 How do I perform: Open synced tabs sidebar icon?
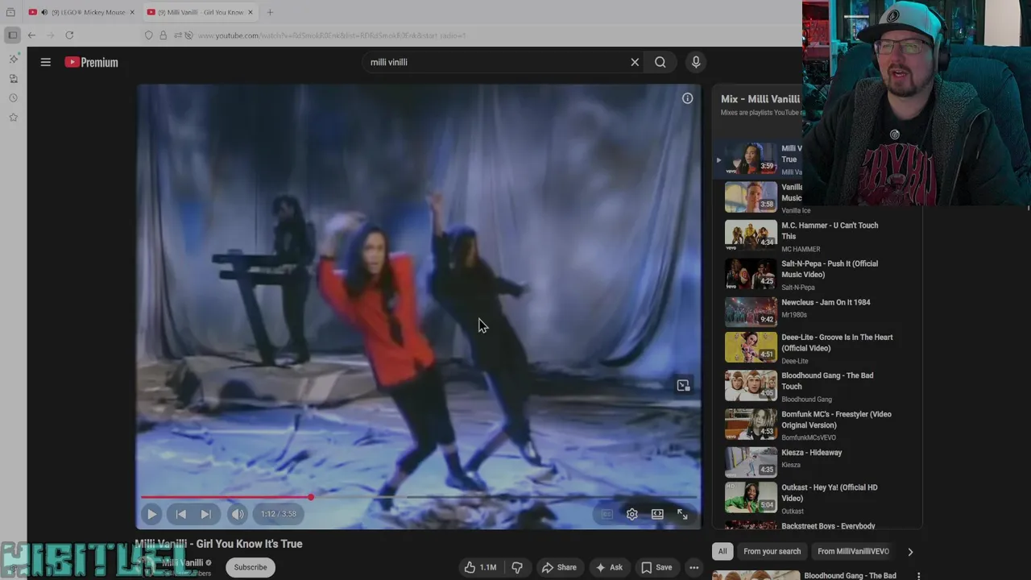[x=13, y=78]
